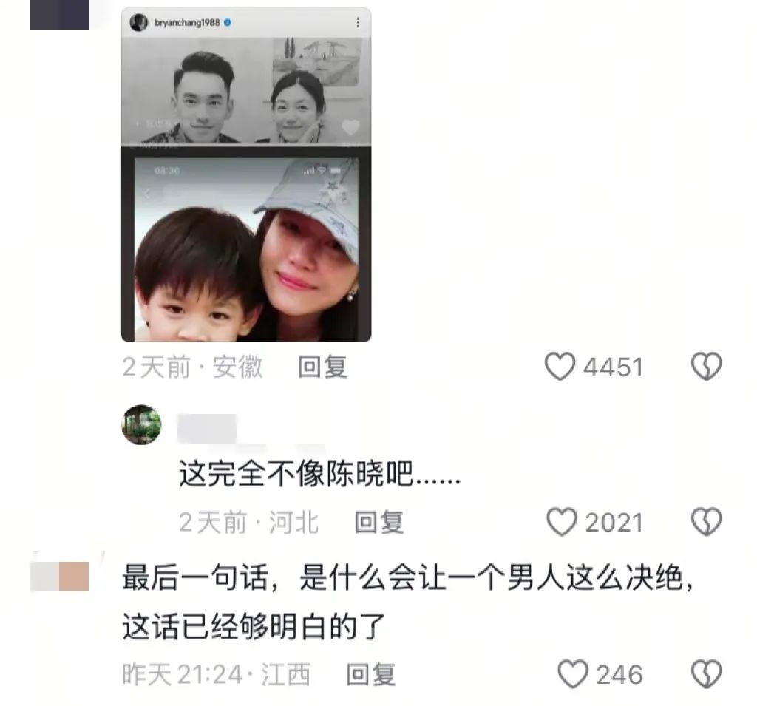Dislike the 河北 reply with the broken heart
757x706 pixels.
click(x=706, y=522)
